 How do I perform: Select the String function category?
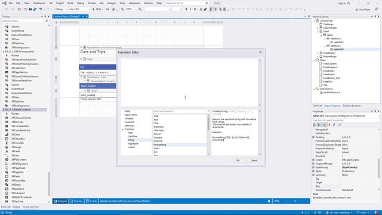[131, 140]
